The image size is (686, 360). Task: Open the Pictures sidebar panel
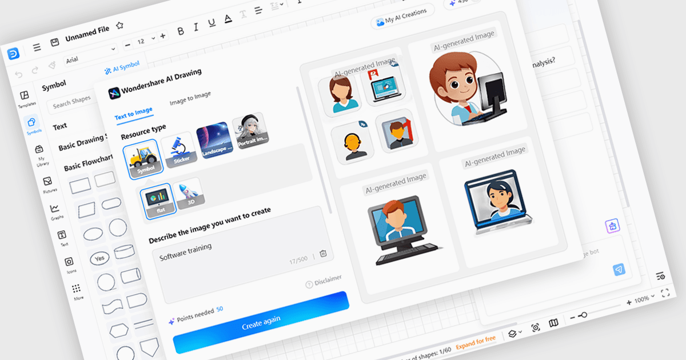pyautogui.click(x=49, y=185)
